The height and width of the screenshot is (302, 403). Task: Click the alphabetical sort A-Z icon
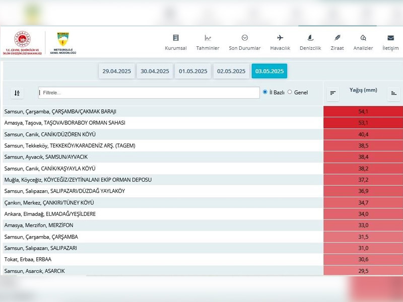tap(17, 93)
